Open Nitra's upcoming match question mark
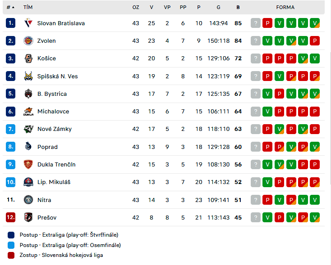Viewport: 331px width, 265px height. 255,200
